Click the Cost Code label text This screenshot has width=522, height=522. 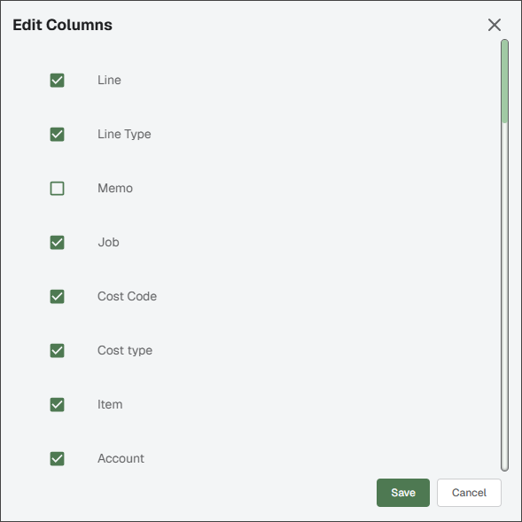(x=127, y=296)
